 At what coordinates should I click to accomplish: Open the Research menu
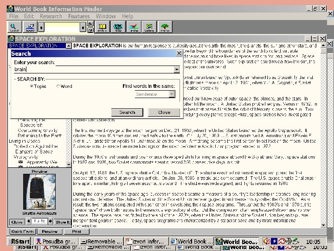pos(51,16)
